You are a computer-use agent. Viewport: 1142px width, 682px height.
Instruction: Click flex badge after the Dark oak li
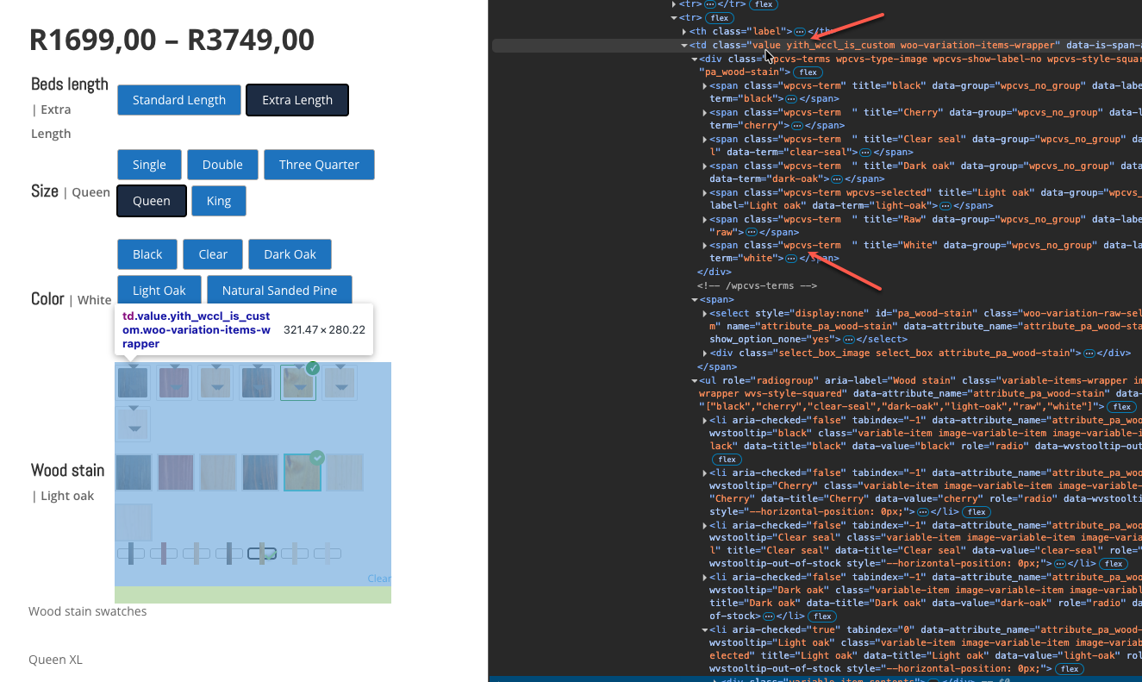click(x=822, y=616)
